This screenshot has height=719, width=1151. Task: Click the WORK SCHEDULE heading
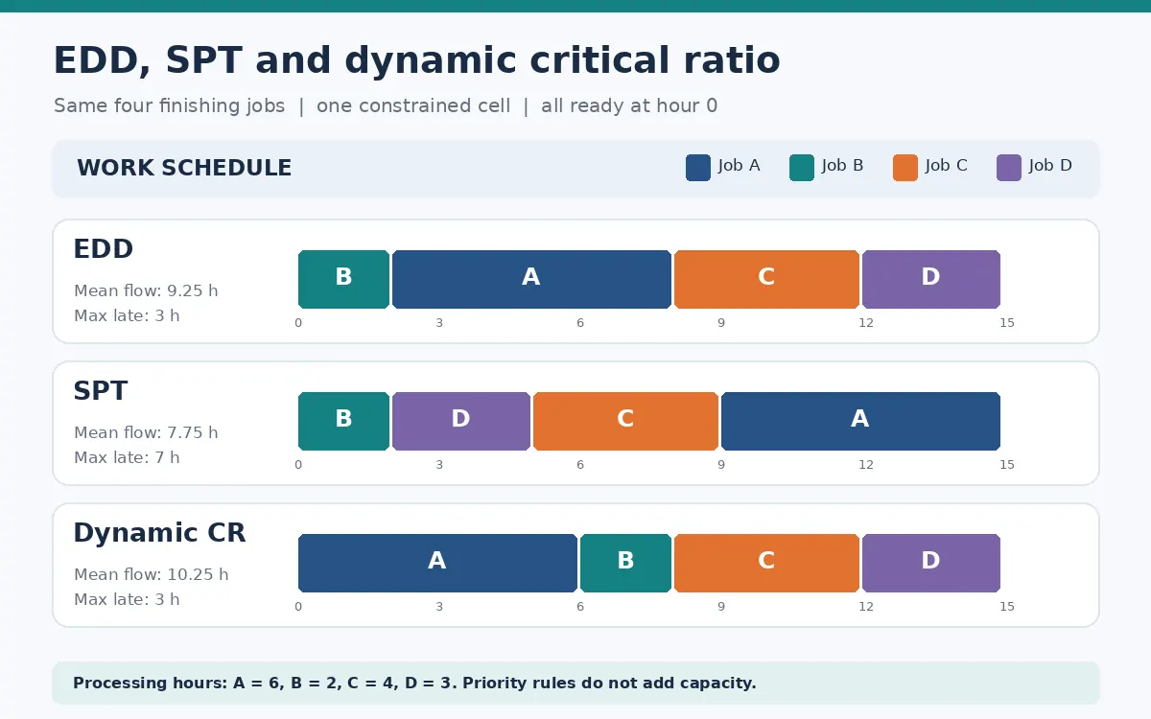[184, 169]
